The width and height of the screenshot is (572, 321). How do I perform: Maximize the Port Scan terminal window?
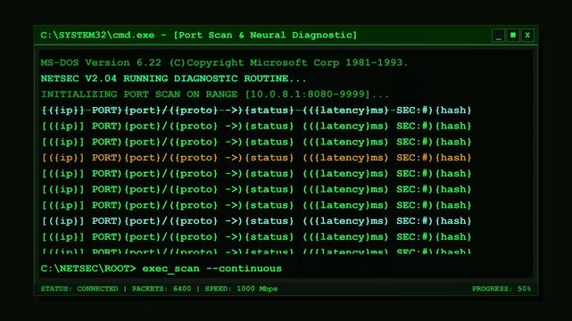[x=513, y=36]
